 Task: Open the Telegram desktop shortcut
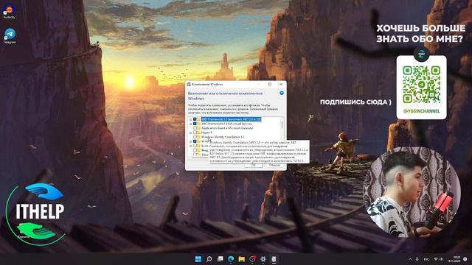pos(10,36)
